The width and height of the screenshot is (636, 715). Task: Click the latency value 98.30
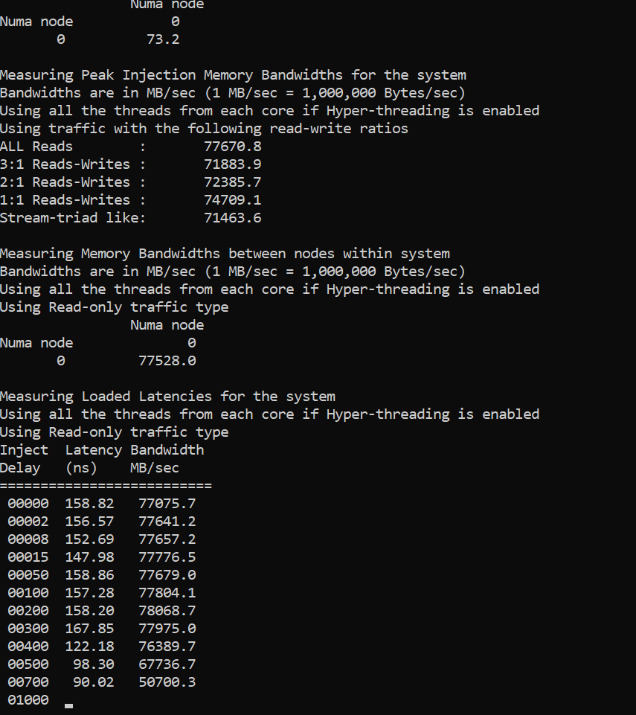click(x=94, y=664)
